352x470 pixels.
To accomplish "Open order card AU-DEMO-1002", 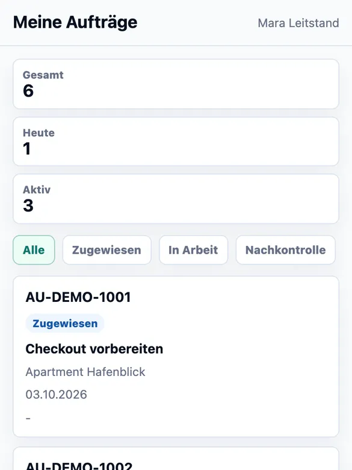I will (176, 459).
